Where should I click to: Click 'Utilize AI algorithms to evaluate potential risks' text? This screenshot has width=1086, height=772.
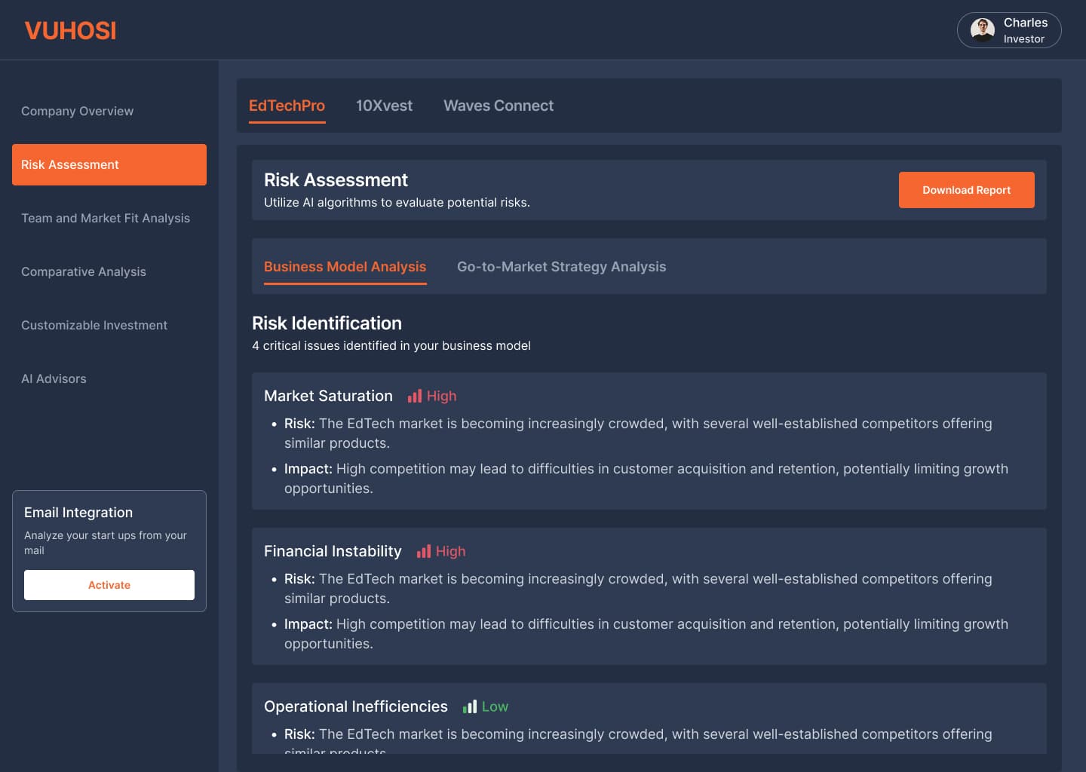tap(397, 202)
